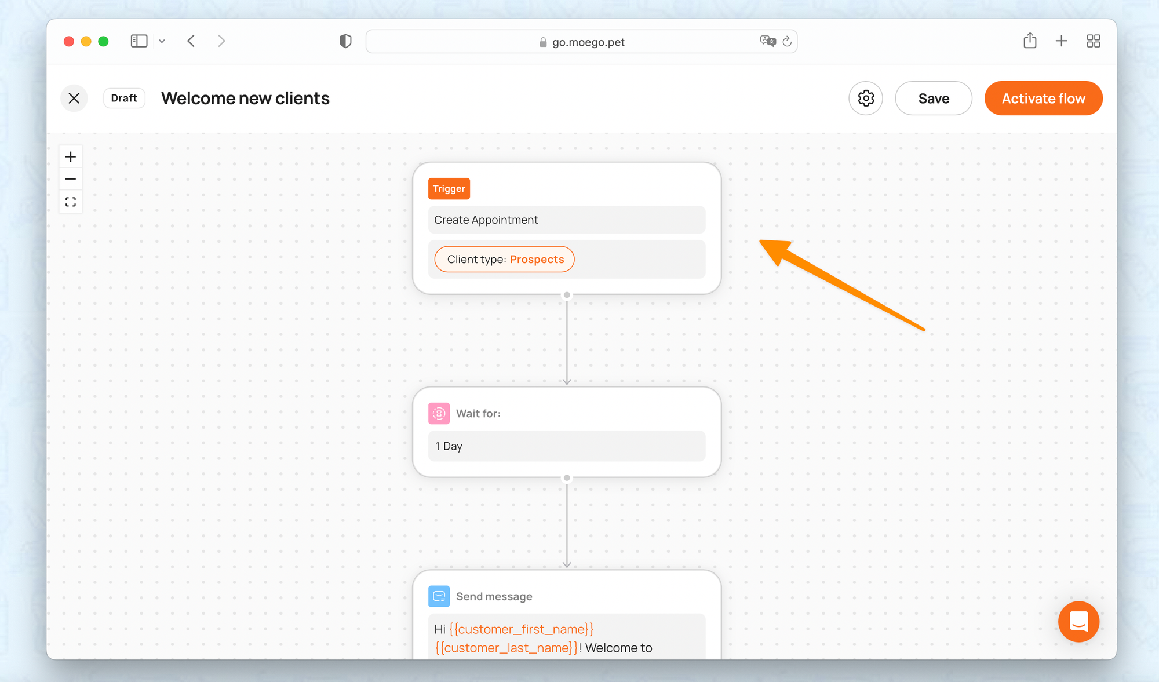
Task: Click the Safari share icon
Action: click(1030, 41)
